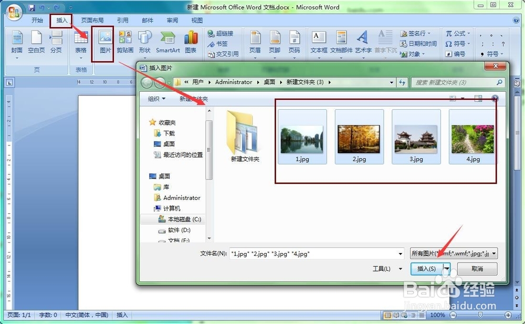The width and height of the screenshot is (525, 324).
Task: Enable Web Layout view in the status bar
Action: tap(405, 315)
